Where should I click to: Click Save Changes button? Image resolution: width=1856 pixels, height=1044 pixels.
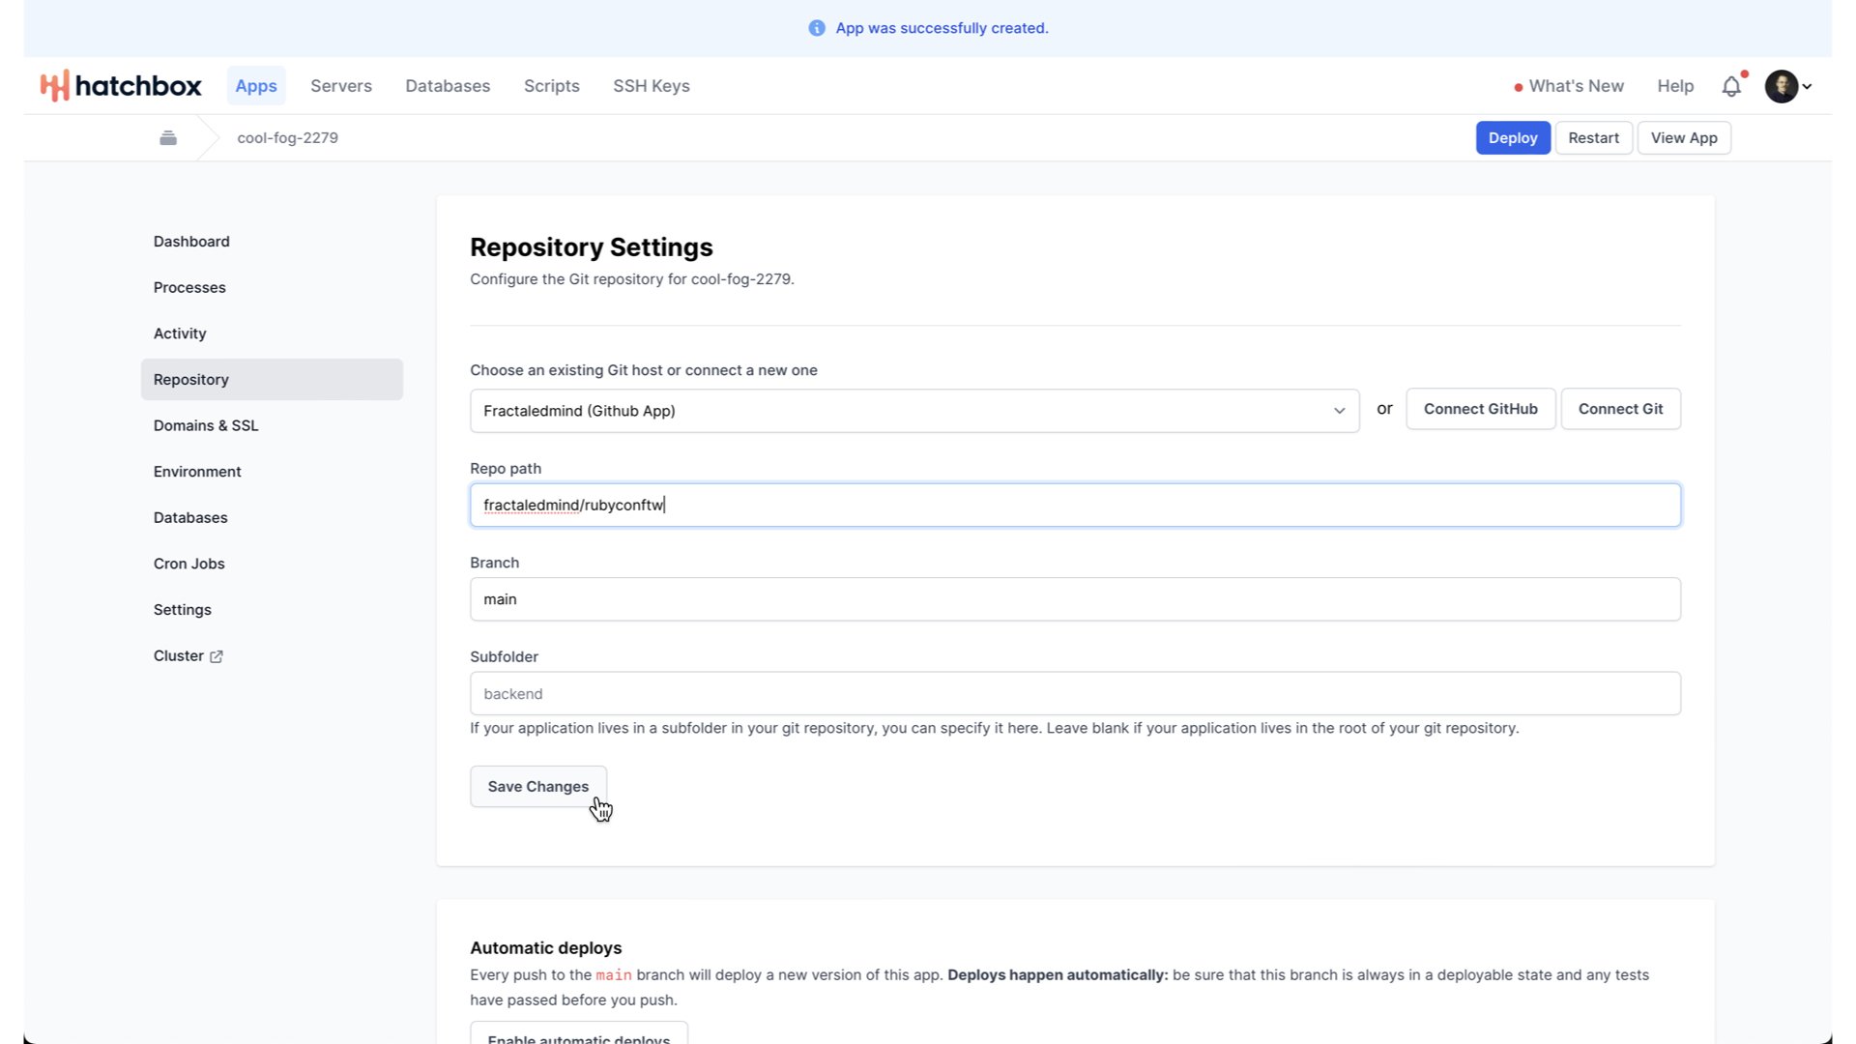(537, 787)
